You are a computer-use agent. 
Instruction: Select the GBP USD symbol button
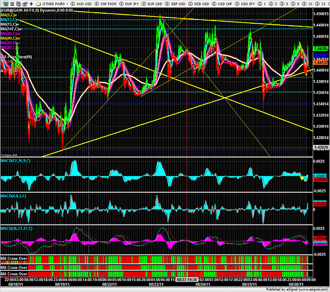(175, 4)
